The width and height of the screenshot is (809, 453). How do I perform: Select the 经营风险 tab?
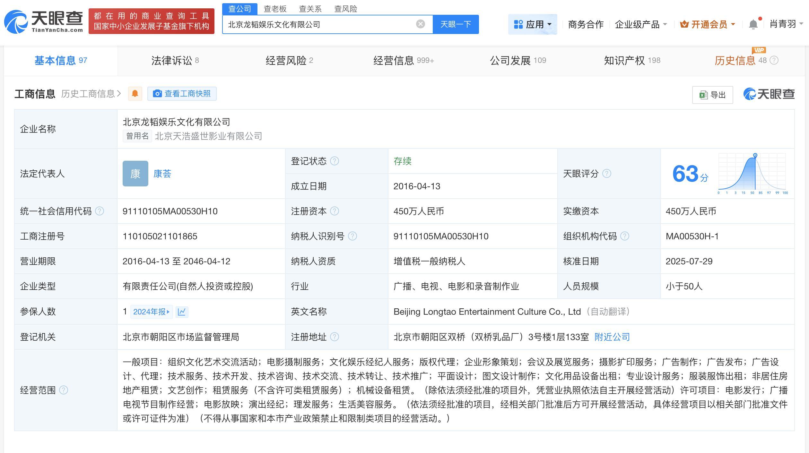click(289, 60)
